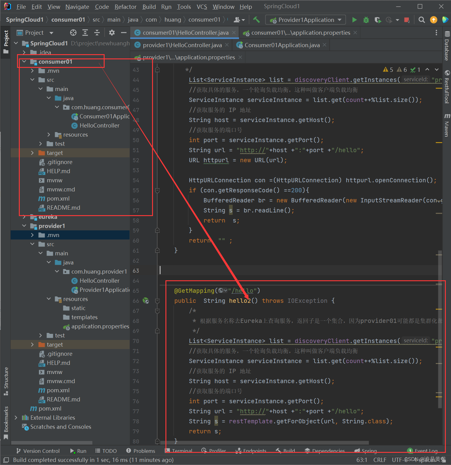Screen dimensions: 451x465
Task: Click the IDE update orange arrow icon
Action: click(x=434, y=20)
